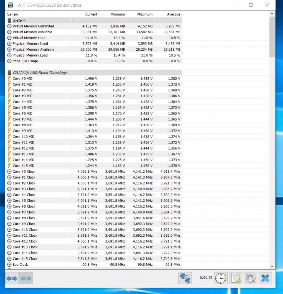Click the Core #7 VID lightning icon

[x=9, y=119]
